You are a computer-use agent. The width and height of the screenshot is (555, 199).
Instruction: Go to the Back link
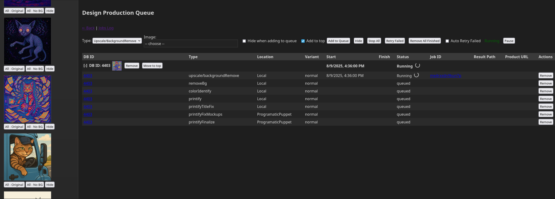click(x=88, y=28)
